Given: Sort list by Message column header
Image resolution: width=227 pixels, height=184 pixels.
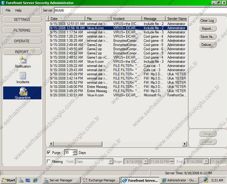Looking at the screenshot, I should pyautogui.click(x=154, y=19).
